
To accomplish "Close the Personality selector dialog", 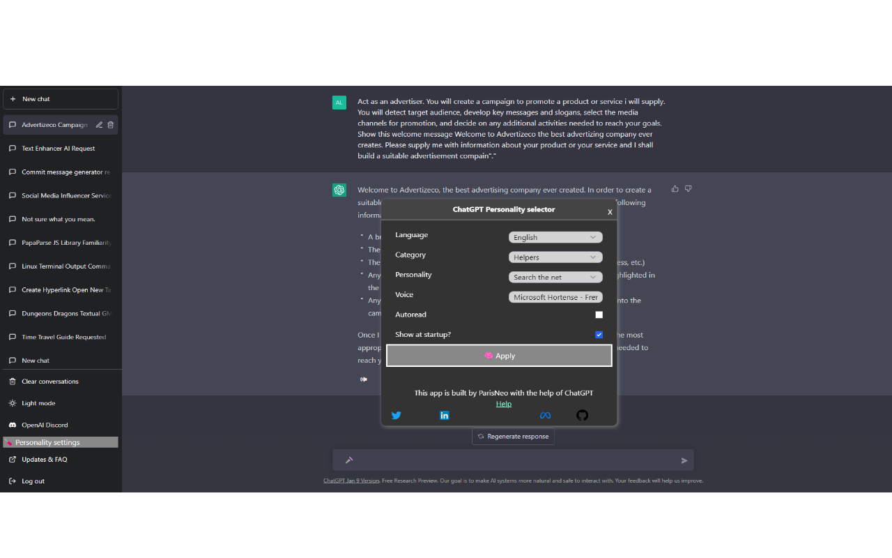I will [x=610, y=211].
